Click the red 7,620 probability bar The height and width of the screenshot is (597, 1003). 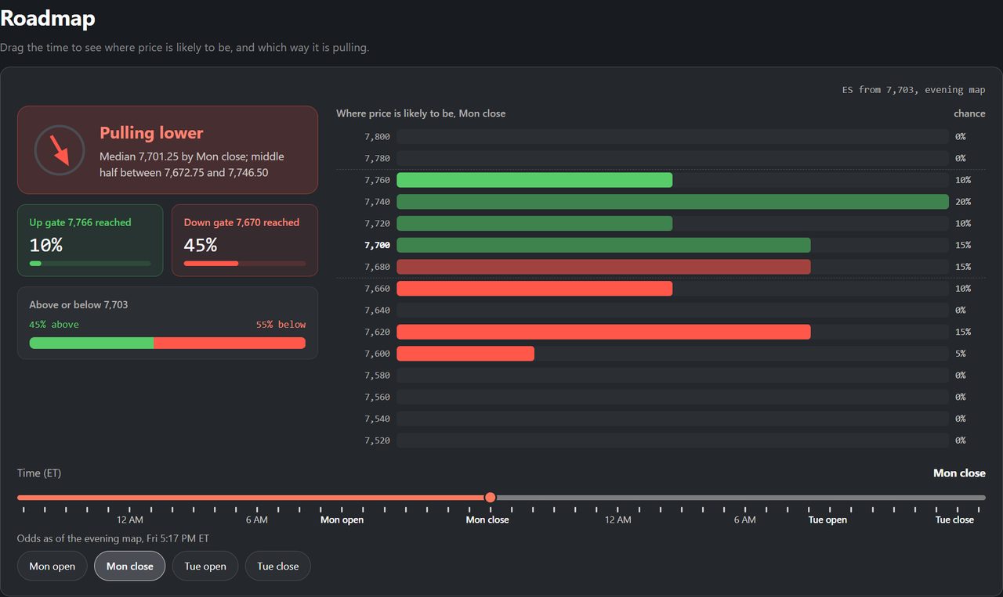coord(603,332)
